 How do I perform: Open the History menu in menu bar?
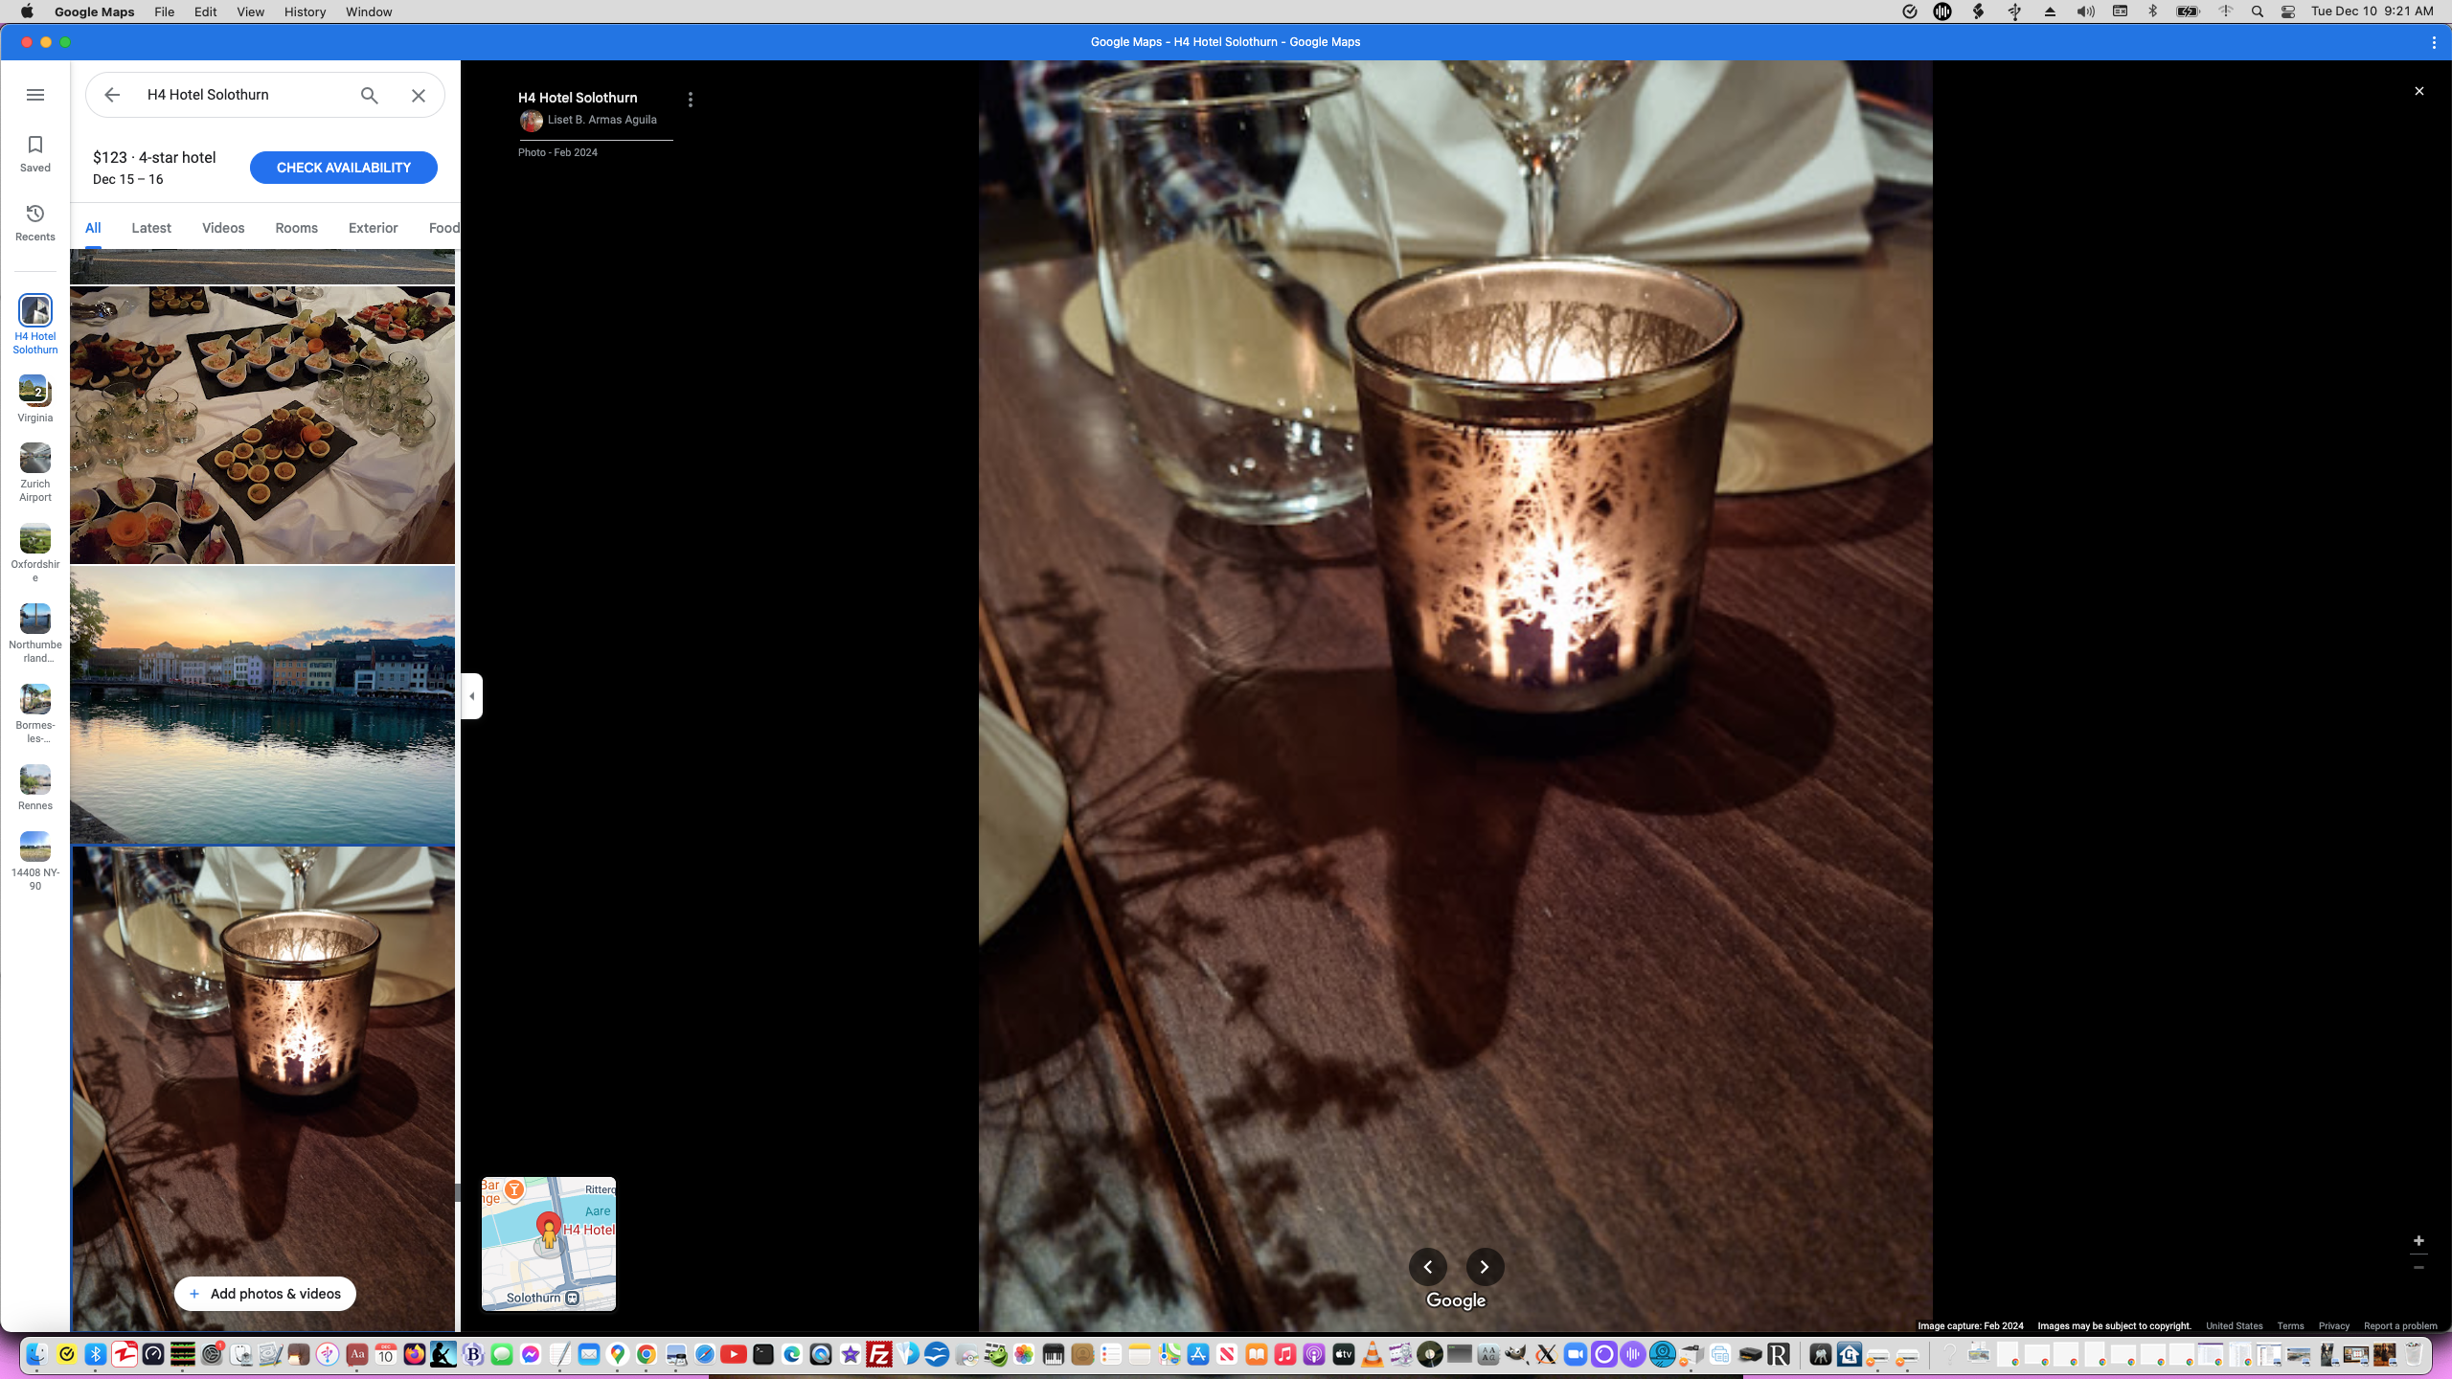click(305, 11)
